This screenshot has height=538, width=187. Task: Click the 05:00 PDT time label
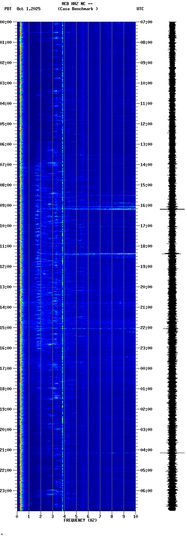pos(6,124)
